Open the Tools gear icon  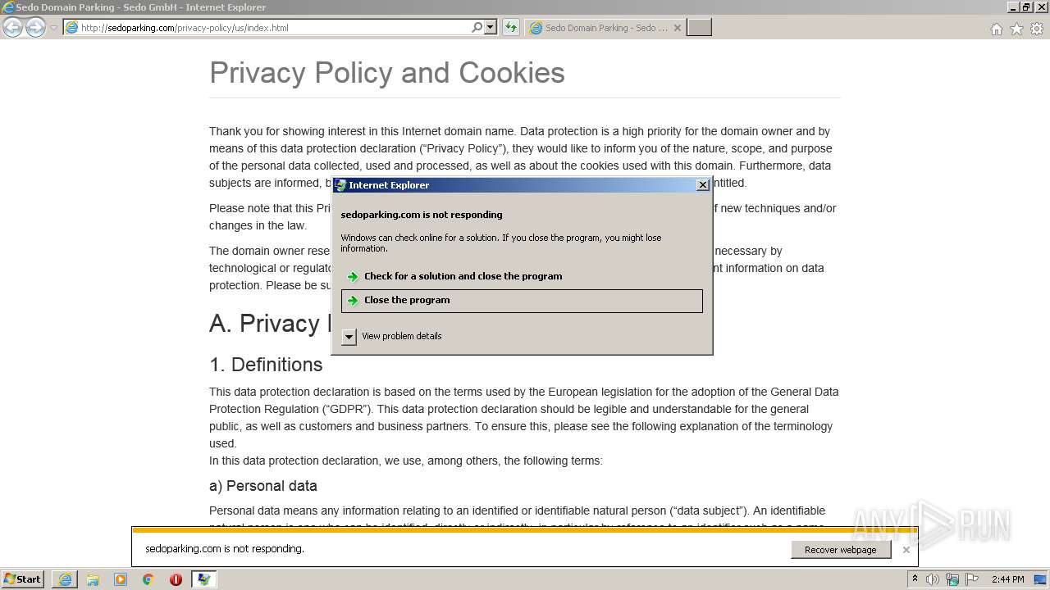(x=1037, y=29)
